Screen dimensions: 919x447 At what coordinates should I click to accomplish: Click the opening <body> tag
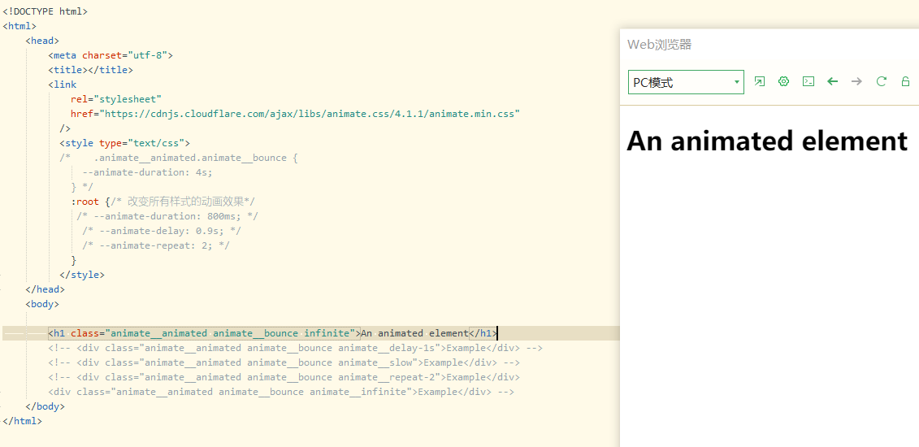pyautogui.click(x=42, y=304)
